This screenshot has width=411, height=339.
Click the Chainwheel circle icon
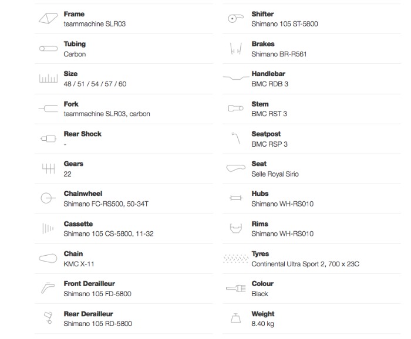coord(48,198)
